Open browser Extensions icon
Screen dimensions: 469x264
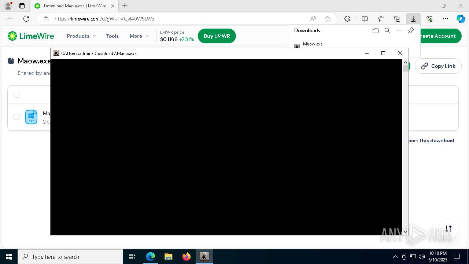(347, 19)
